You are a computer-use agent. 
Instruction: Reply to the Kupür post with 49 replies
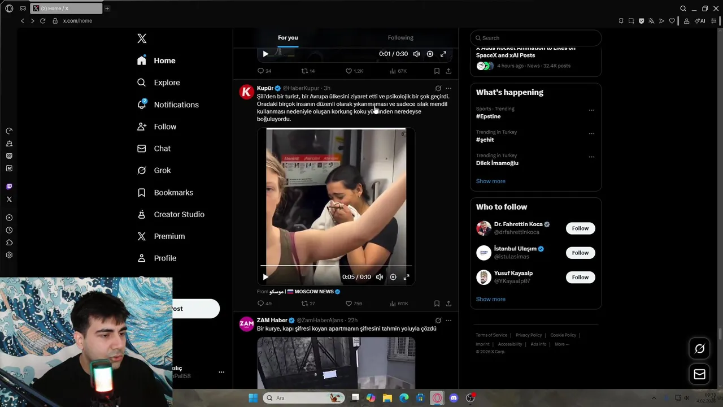(264, 304)
